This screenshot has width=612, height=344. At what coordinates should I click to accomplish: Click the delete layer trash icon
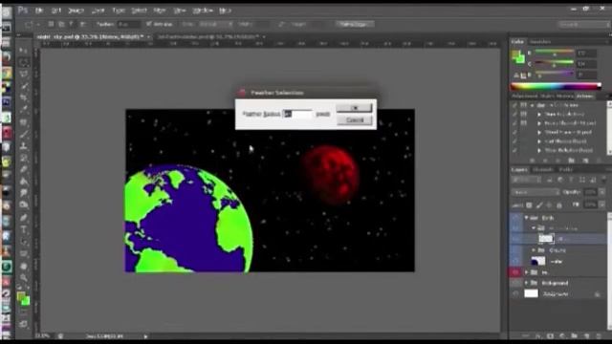click(599, 335)
